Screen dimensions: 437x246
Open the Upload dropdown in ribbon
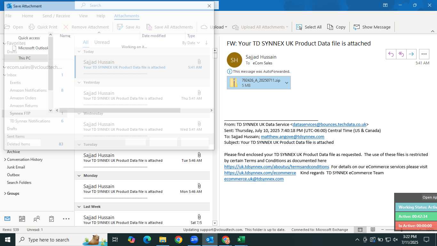[x=214, y=27]
